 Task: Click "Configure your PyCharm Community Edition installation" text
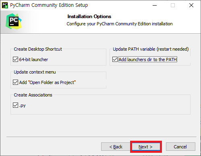[x=120, y=24]
